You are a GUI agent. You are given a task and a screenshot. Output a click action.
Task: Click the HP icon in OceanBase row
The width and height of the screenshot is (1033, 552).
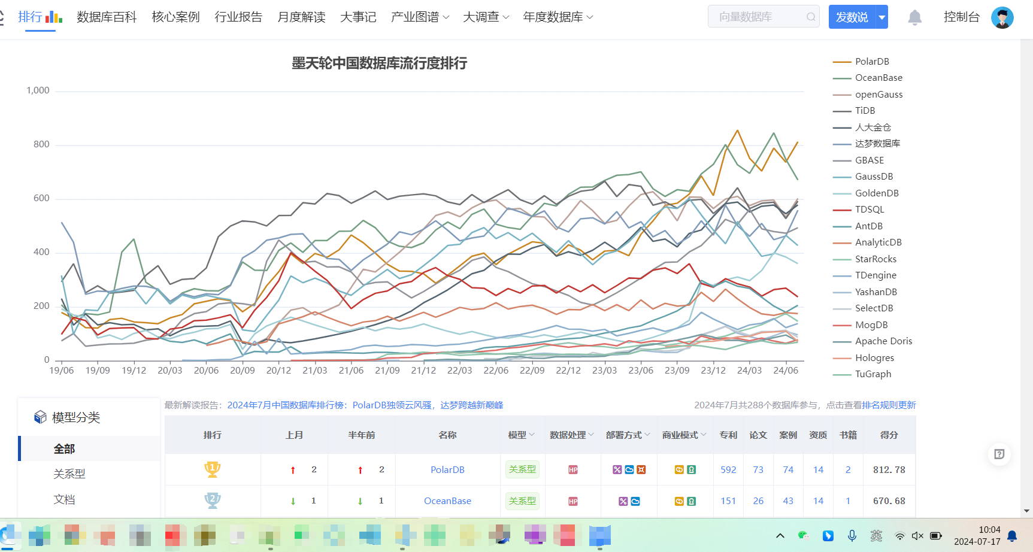(572, 501)
